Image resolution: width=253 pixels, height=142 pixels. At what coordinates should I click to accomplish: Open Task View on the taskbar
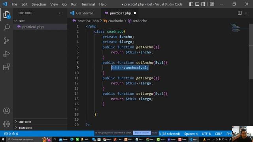click(55, 139)
